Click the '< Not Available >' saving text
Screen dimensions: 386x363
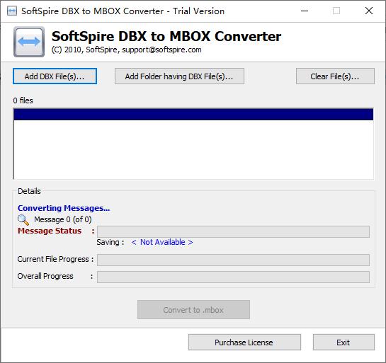point(162,242)
